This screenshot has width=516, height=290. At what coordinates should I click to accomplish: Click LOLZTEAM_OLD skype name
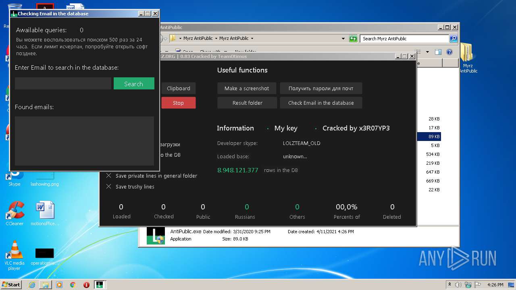302,143
